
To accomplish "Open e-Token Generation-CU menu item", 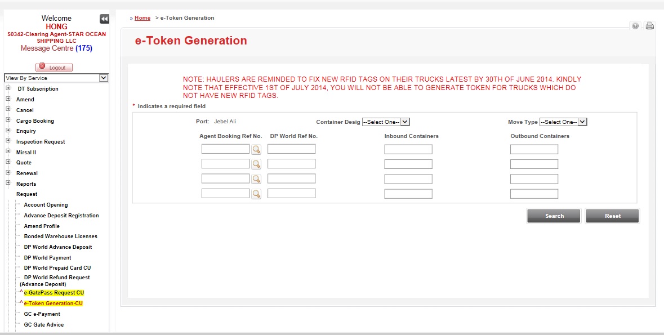I will [x=54, y=303].
